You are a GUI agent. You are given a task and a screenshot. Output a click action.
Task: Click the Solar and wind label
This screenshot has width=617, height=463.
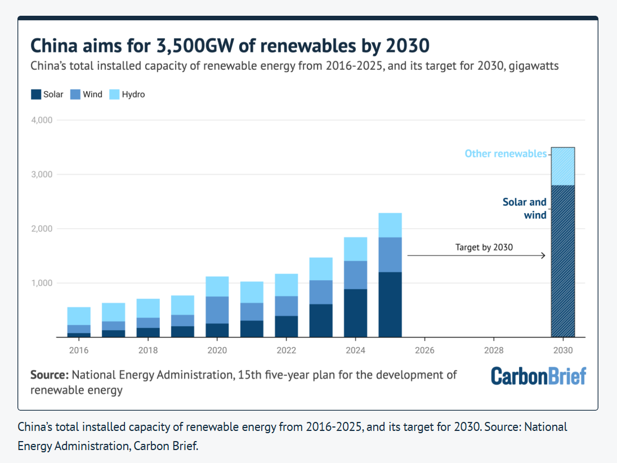tap(525, 209)
